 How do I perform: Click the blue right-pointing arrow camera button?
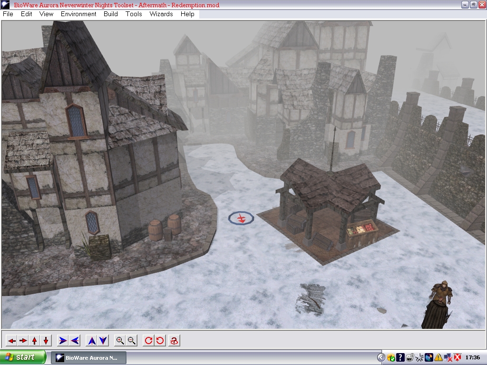(63, 340)
